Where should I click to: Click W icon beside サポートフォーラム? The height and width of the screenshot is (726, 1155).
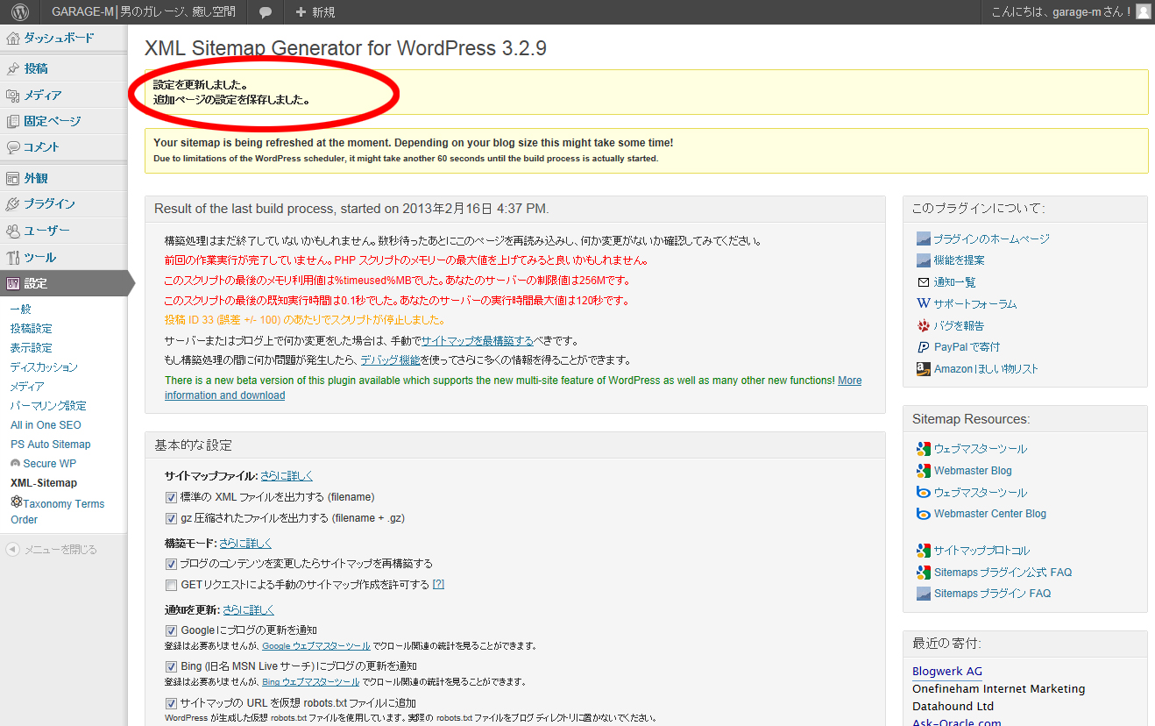point(923,303)
